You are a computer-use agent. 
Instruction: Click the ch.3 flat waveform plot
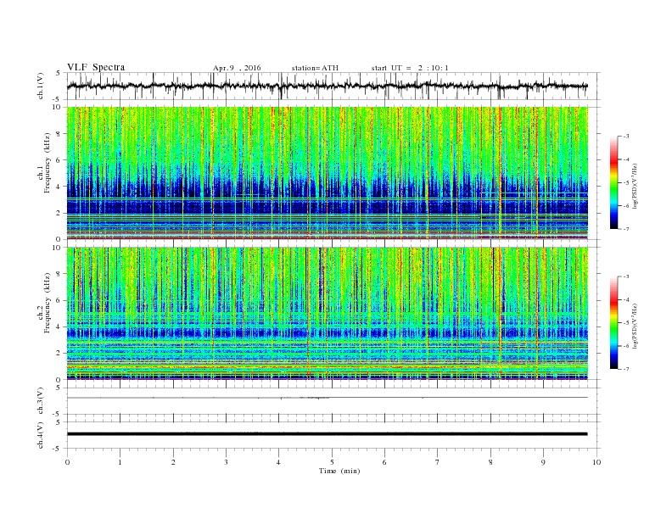[x=327, y=398]
